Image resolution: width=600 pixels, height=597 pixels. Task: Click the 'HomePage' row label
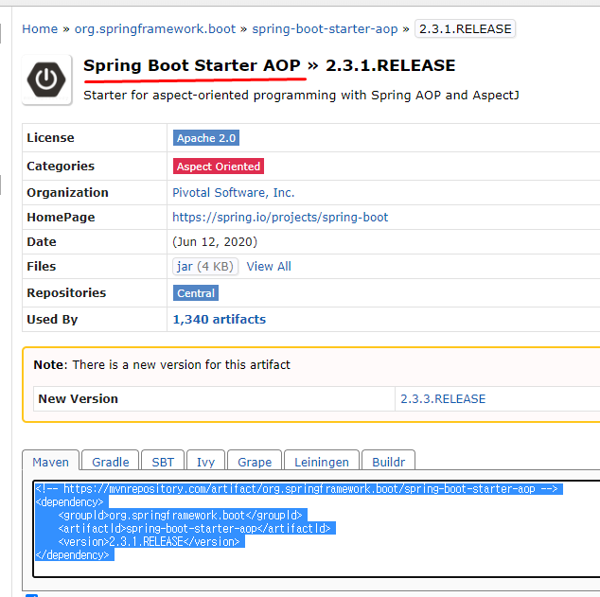tap(61, 218)
